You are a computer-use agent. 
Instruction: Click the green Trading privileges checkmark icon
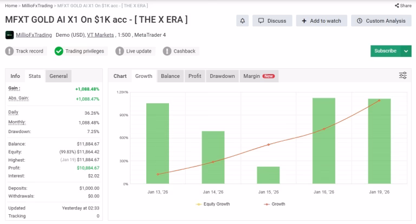point(58,51)
